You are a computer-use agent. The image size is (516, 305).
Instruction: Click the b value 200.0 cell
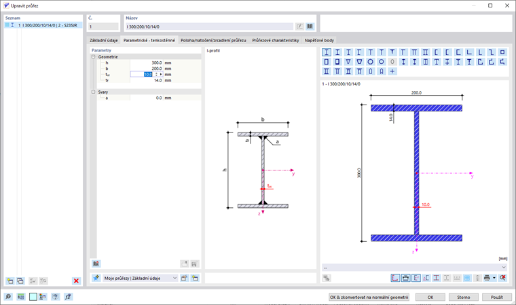pyautogui.click(x=147, y=69)
